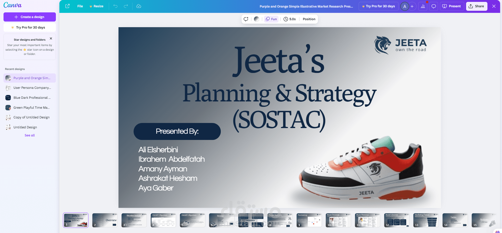Select the Planning & Strategy heading

279,94
